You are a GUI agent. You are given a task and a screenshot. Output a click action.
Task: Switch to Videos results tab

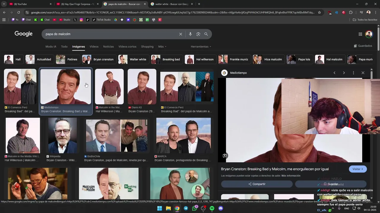(x=94, y=46)
